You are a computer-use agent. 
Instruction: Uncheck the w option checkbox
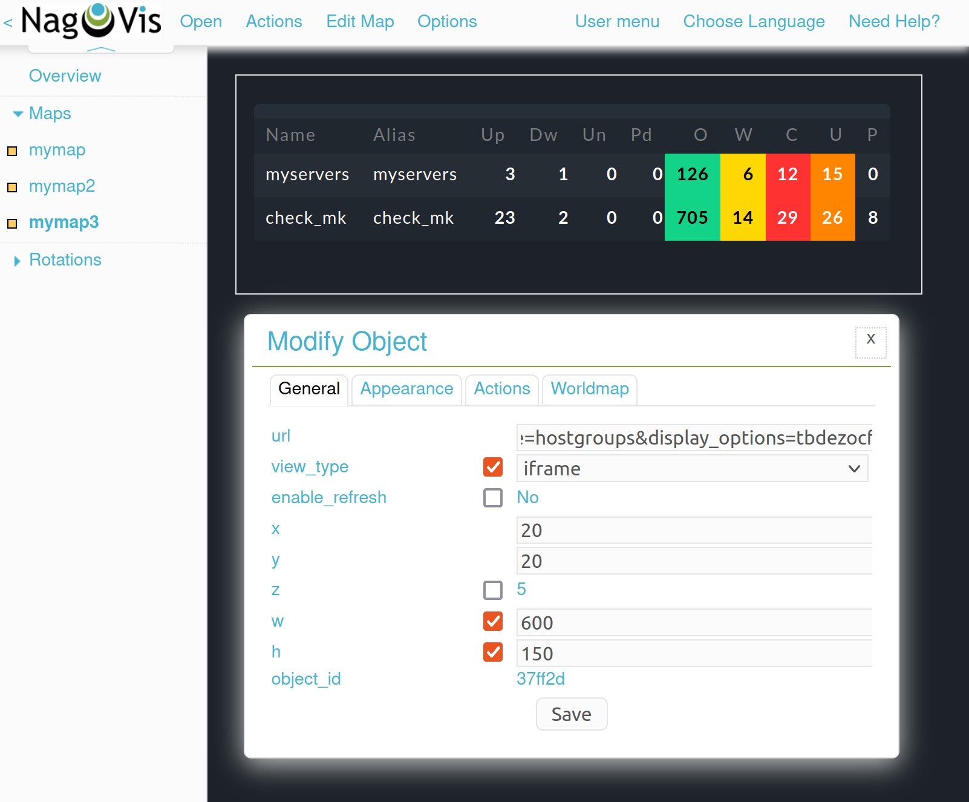point(493,621)
